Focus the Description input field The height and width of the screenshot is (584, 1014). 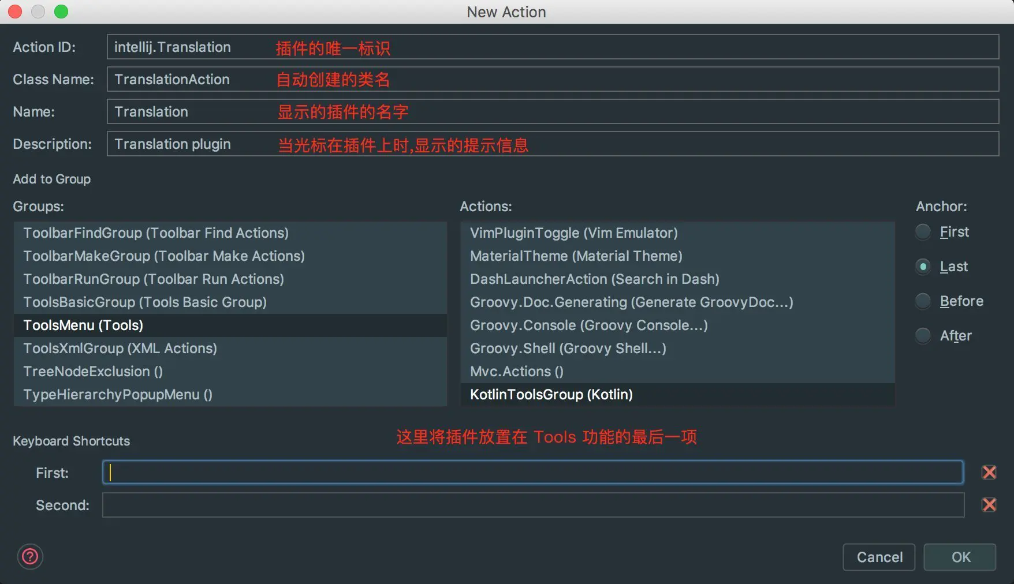(552, 144)
